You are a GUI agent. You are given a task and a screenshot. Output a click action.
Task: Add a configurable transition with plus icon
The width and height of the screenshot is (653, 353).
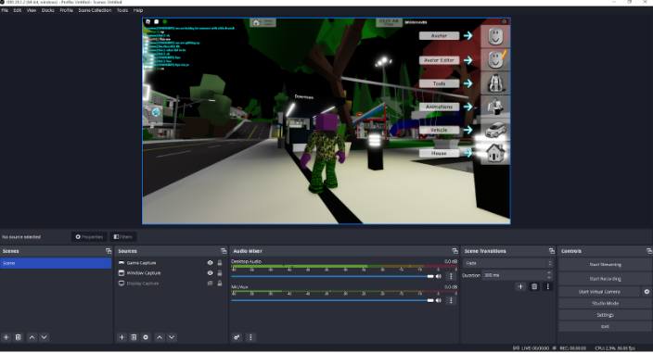click(520, 286)
